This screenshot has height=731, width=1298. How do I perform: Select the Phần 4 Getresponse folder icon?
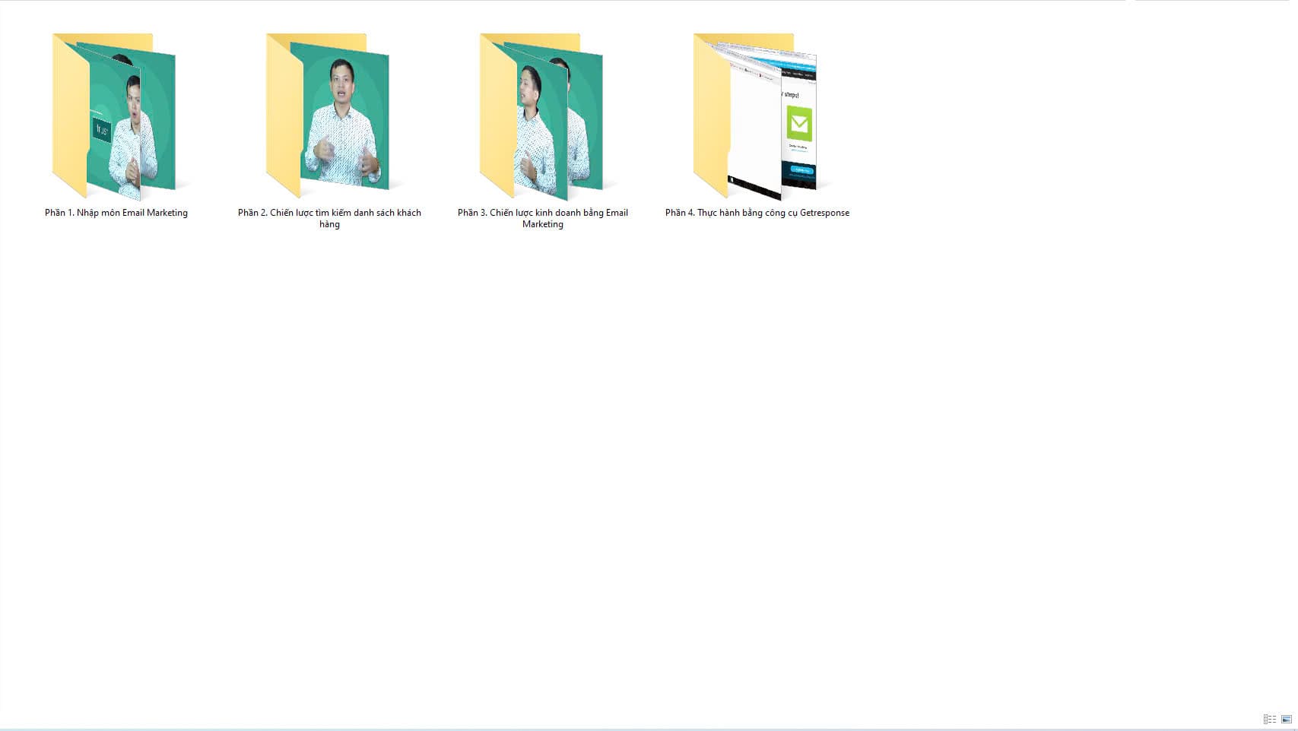coord(755,116)
